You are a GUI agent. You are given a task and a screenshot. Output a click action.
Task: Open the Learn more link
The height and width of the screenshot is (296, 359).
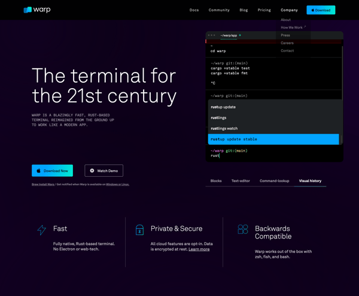pyautogui.click(x=199, y=249)
